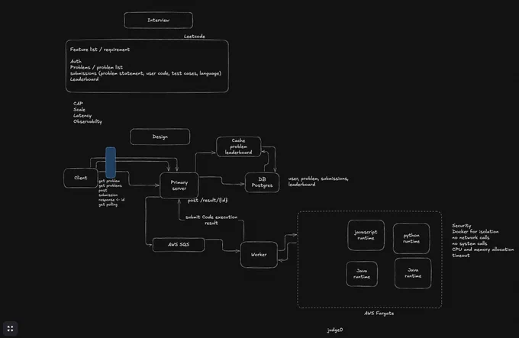
Task: Click the 'Problems / problem list' line
Action: pos(96,67)
